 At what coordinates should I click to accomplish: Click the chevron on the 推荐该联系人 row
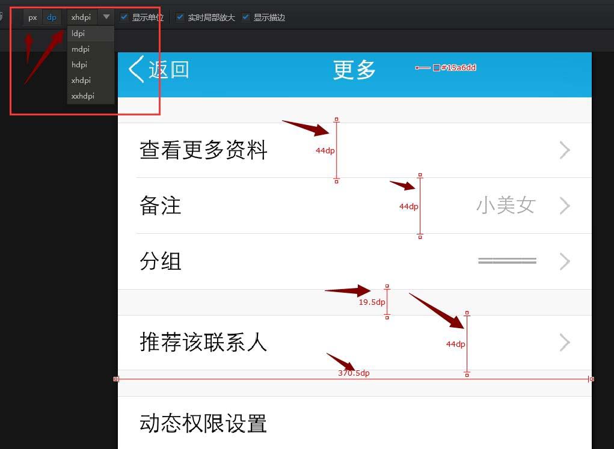point(564,343)
